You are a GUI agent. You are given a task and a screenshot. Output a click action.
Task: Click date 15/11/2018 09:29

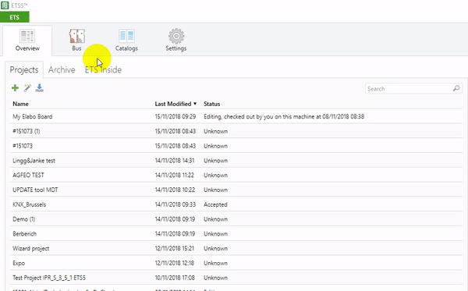point(175,116)
